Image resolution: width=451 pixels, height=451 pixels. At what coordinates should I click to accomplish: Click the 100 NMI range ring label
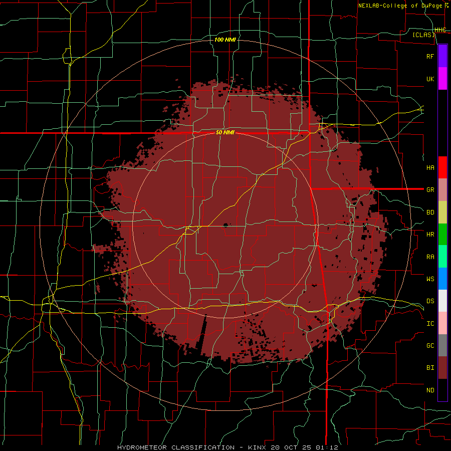[x=225, y=40]
